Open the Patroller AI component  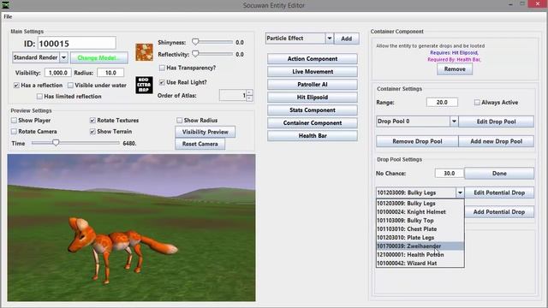(313, 85)
